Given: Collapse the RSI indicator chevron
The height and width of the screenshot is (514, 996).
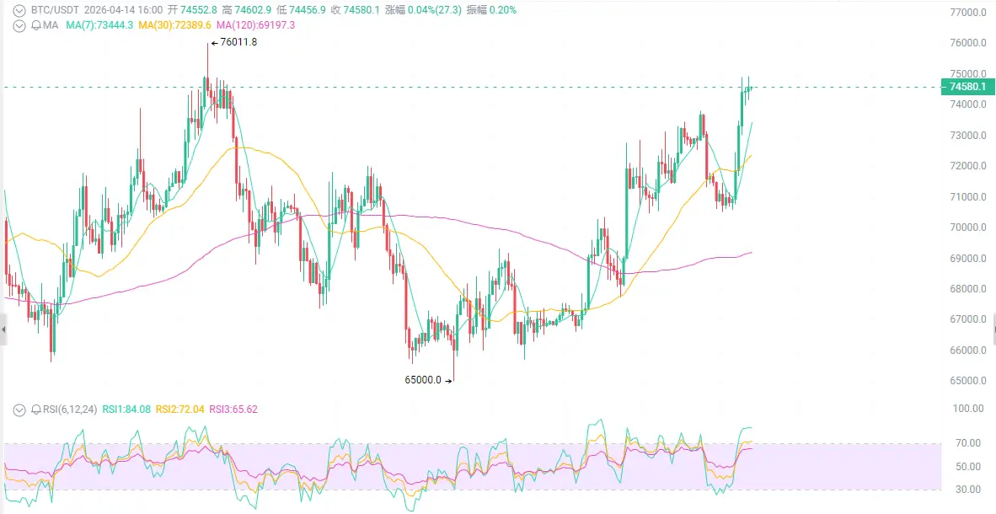Looking at the screenshot, I should point(19,410).
